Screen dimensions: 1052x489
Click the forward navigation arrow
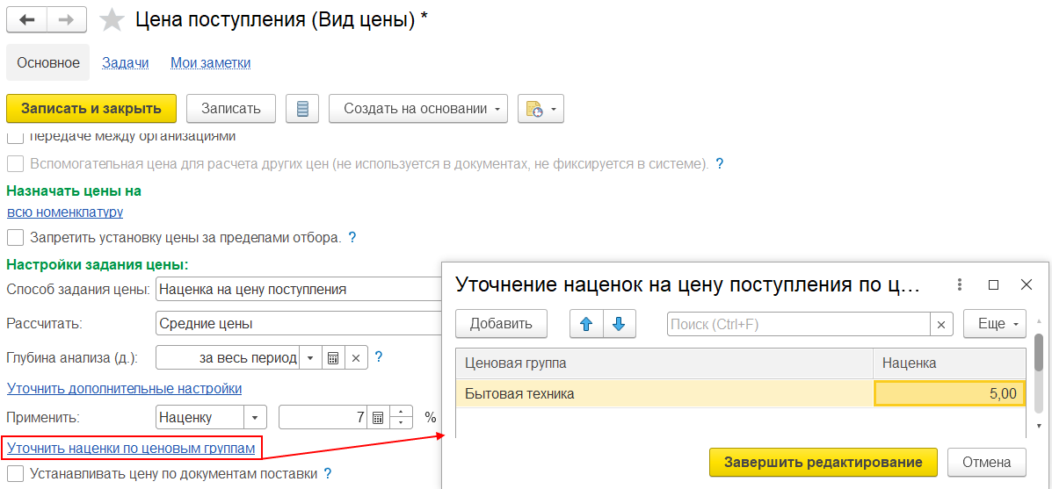[x=67, y=19]
